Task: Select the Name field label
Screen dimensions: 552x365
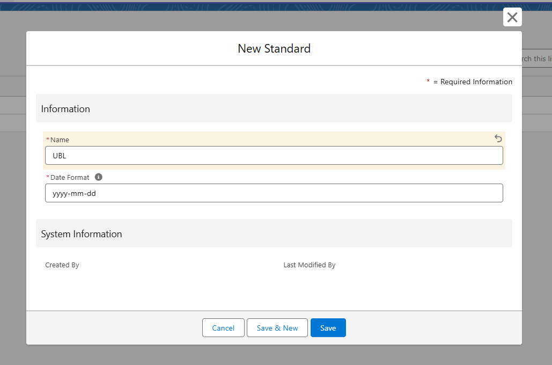Action: click(60, 140)
